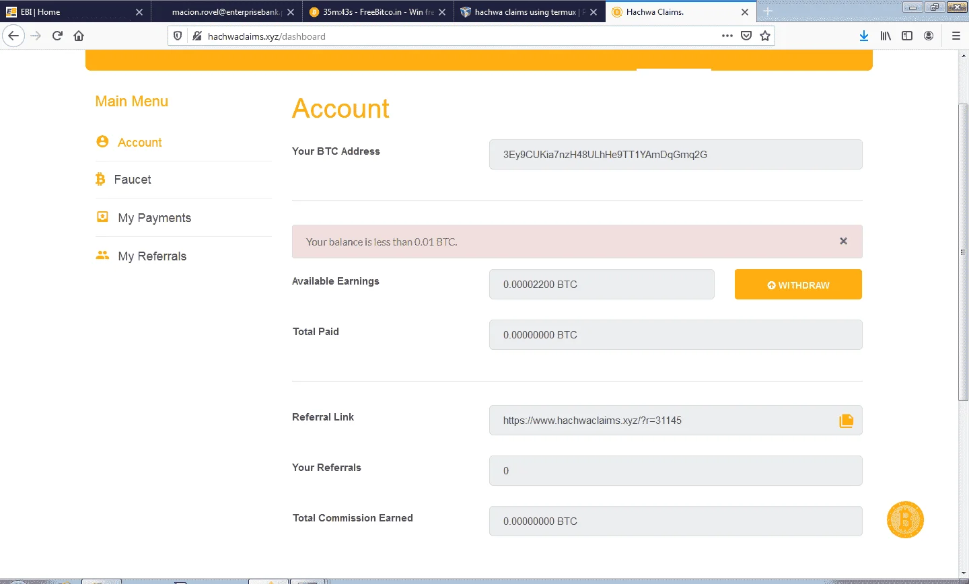
Task: Toggle the browser sidebar view
Action: 907,36
